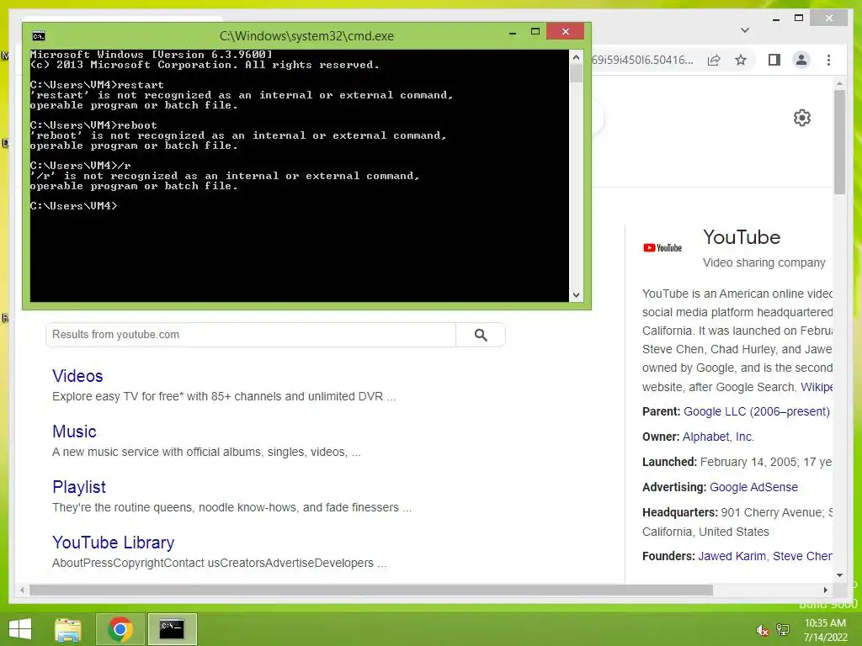Click the Chrome page scroll down arrow
This screenshot has width=862, height=646.
[x=839, y=575]
